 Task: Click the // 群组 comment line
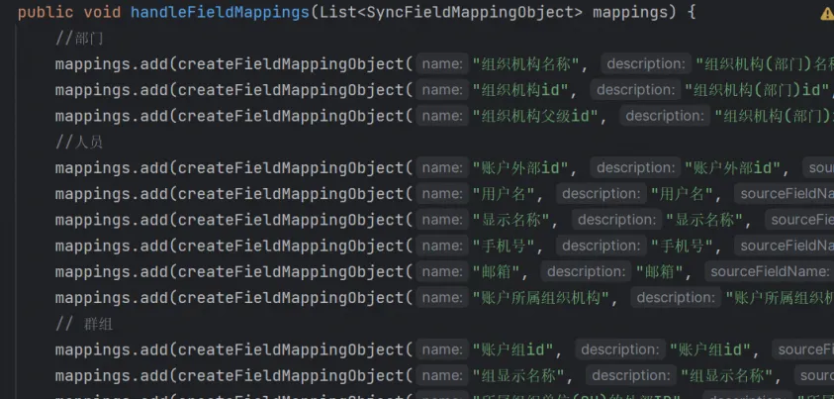pos(84,323)
